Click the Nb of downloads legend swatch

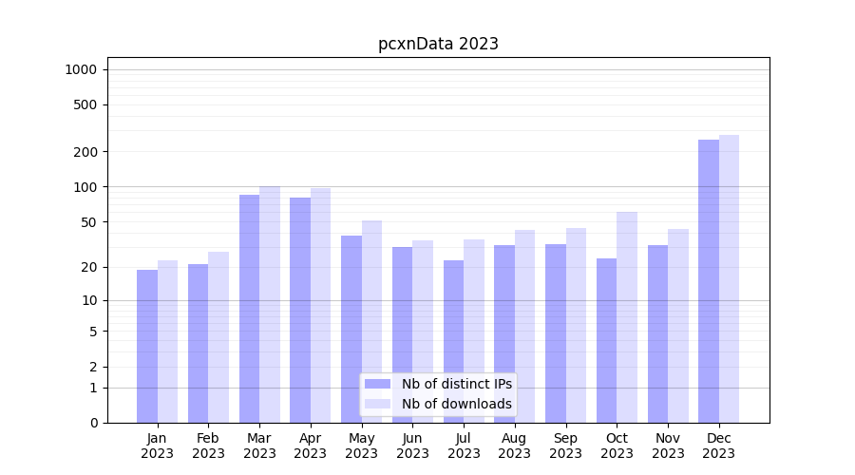pyautogui.click(x=377, y=404)
